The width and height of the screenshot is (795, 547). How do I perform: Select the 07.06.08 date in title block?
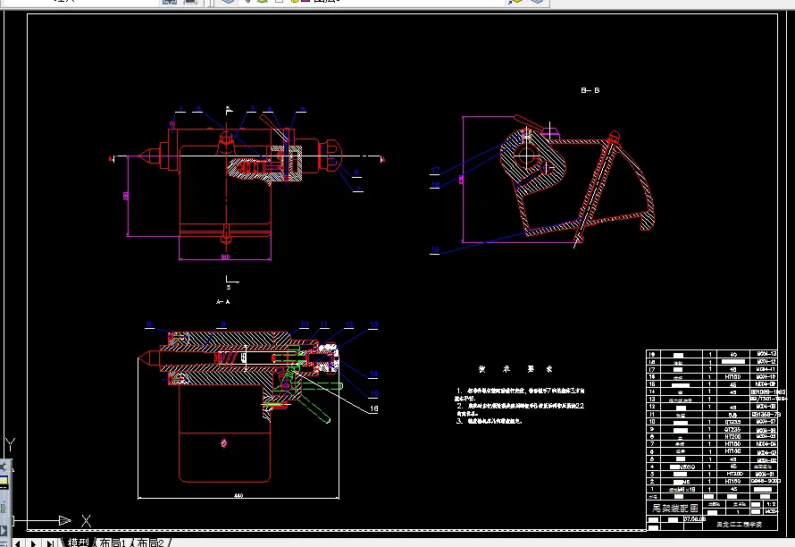(x=695, y=519)
